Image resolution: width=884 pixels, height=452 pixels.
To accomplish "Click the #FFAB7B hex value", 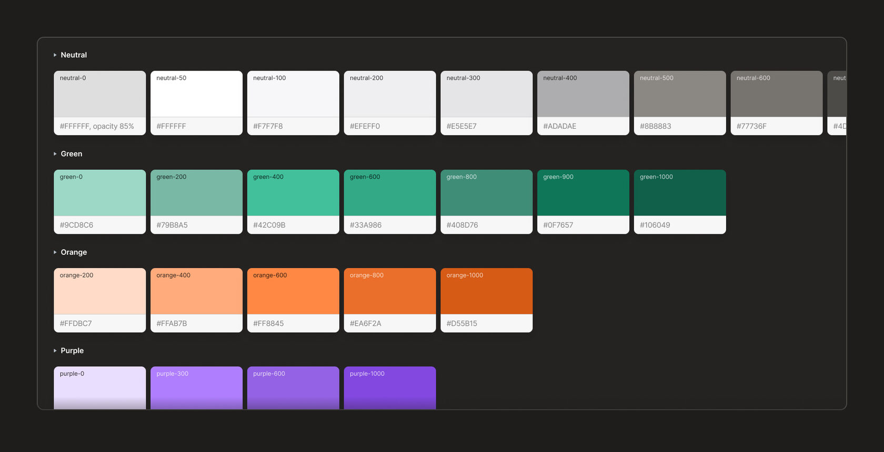I will 172,323.
